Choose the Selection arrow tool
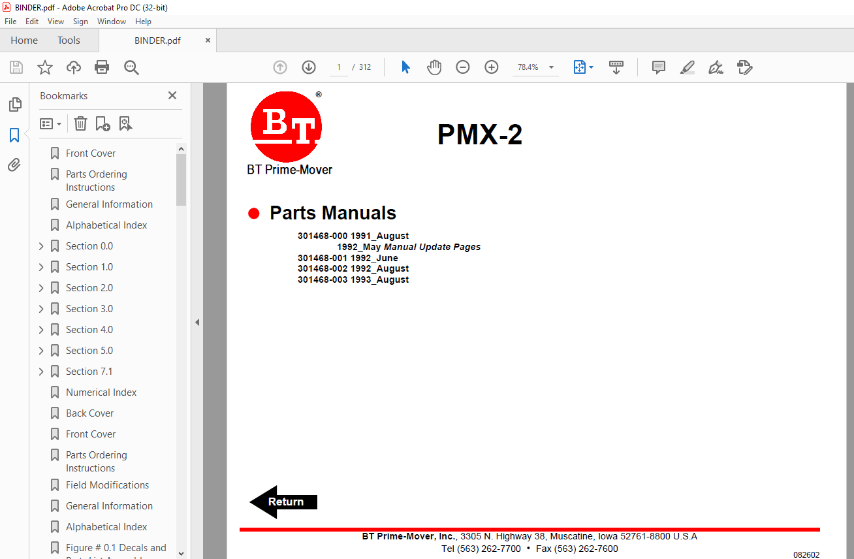 click(x=405, y=67)
